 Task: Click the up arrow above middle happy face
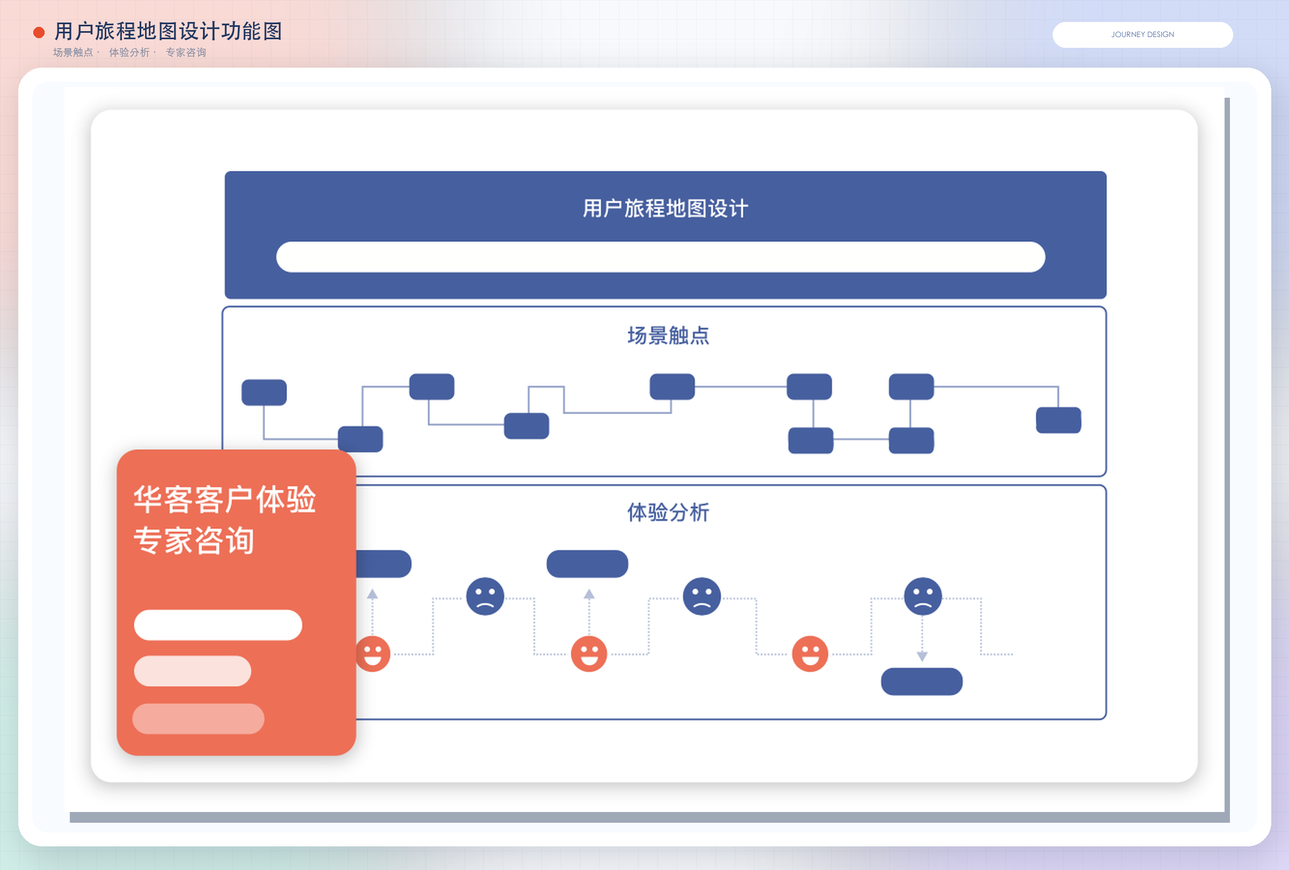(x=589, y=595)
